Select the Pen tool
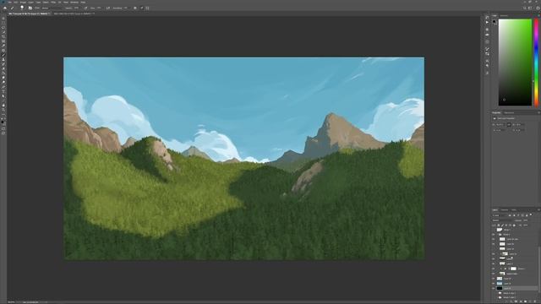541x304 pixels. pos(3,87)
